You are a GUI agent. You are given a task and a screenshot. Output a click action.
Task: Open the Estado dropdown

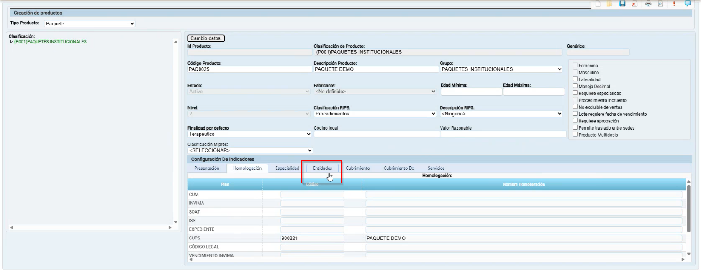click(x=249, y=92)
